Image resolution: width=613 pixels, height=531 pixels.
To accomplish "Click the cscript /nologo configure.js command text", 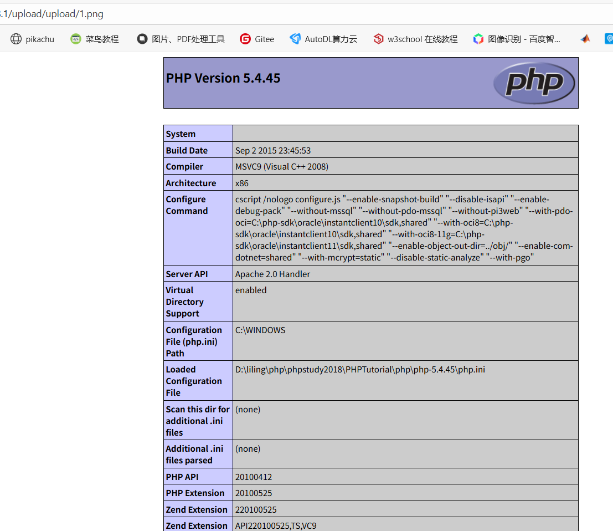I will 404,228.
